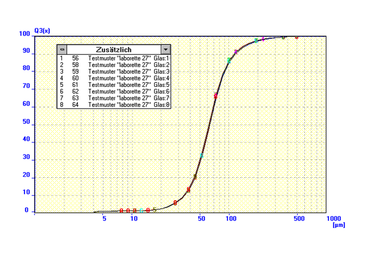The height and width of the screenshot is (254, 371).
Task: Select legend entry 2 with Glas:2
Action: (115, 65)
